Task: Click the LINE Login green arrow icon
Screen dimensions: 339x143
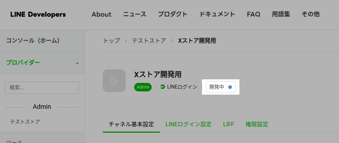Action: coord(163,87)
